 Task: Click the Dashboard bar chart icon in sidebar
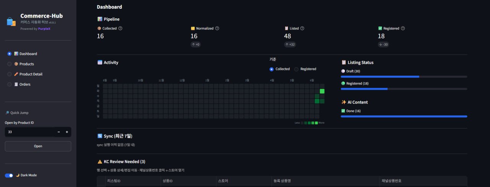[x=16, y=54]
